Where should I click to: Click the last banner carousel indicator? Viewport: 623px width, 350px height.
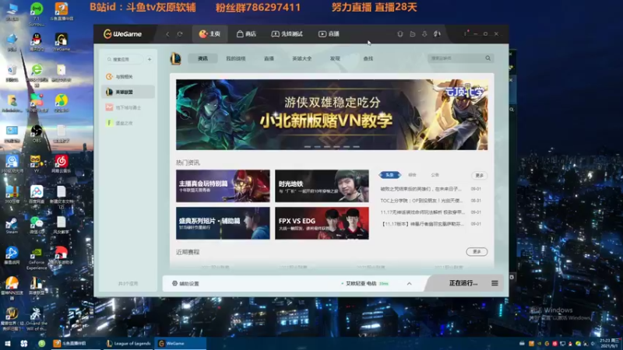coord(357,147)
